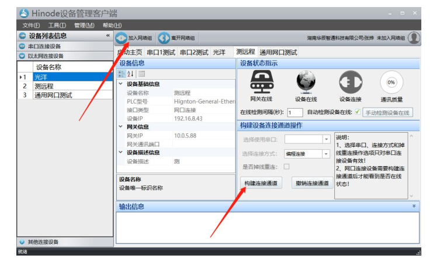Click the 设备在线 globe icon
This screenshot has width=440, height=262.
click(306, 82)
